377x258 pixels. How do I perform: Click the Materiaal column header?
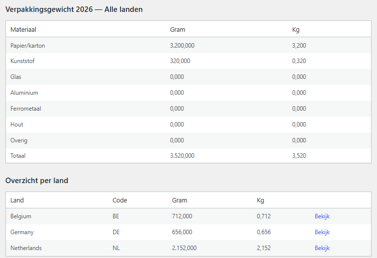(23, 30)
